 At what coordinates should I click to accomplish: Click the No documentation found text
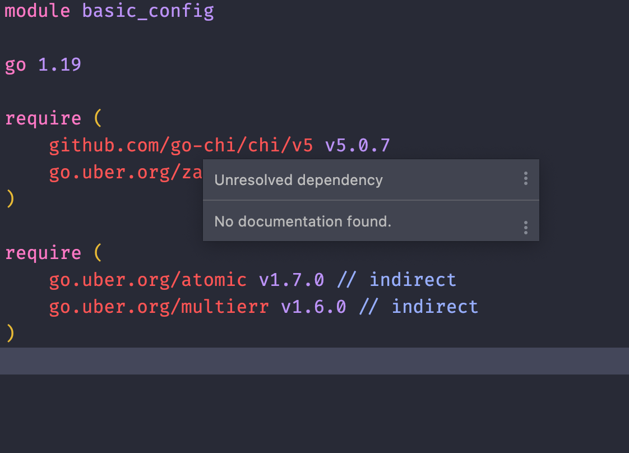pyautogui.click(x=303, y=221)
